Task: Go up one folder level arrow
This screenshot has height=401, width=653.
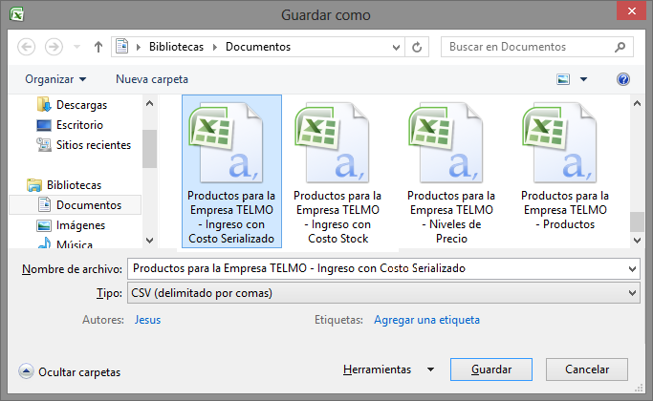Action: tap(98, 47)
